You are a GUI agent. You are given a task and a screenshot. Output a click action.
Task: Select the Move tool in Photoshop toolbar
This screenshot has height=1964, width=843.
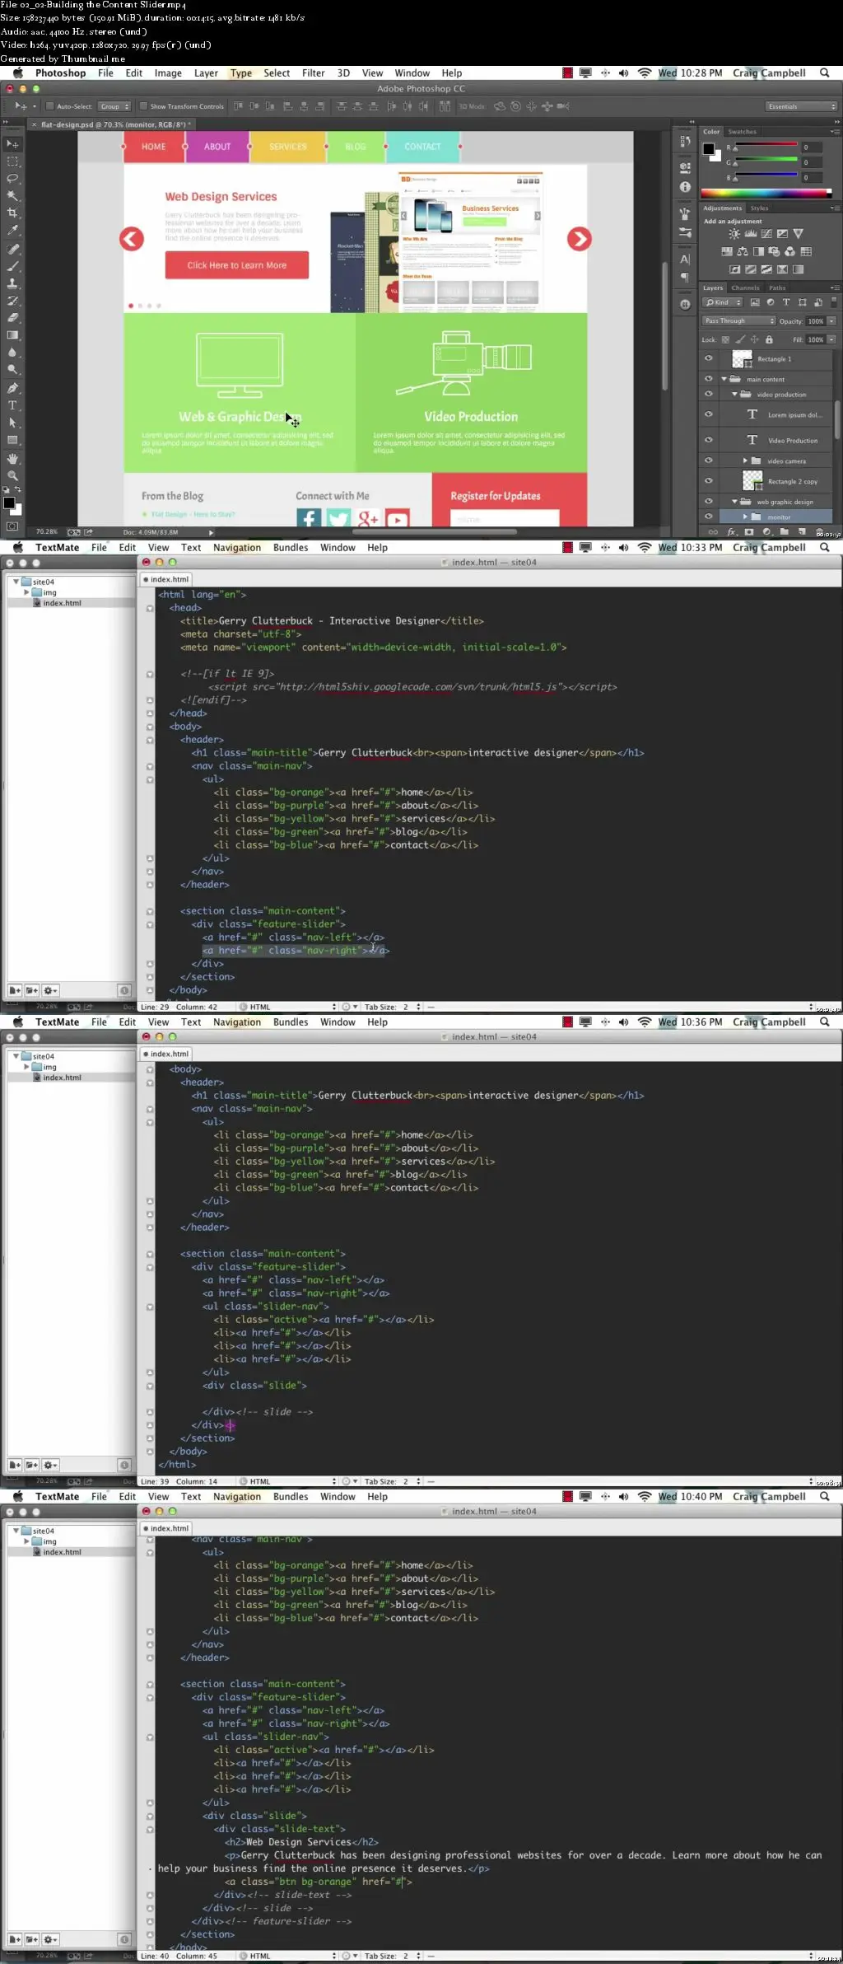click(12, 144)
